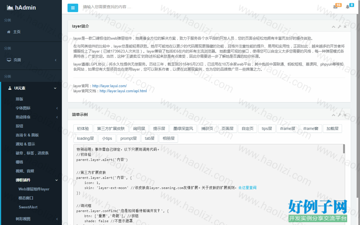Open the 按钮 menu item
The height and width of the screenshot is (225, 360).
pos(19,126)
